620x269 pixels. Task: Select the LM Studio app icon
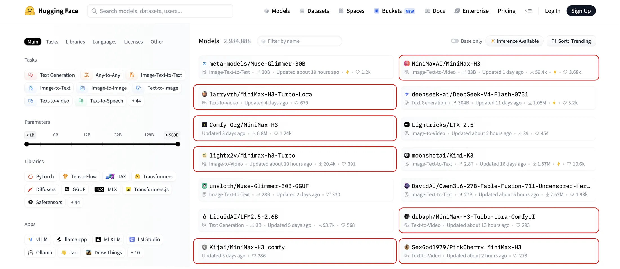(132, 239)
